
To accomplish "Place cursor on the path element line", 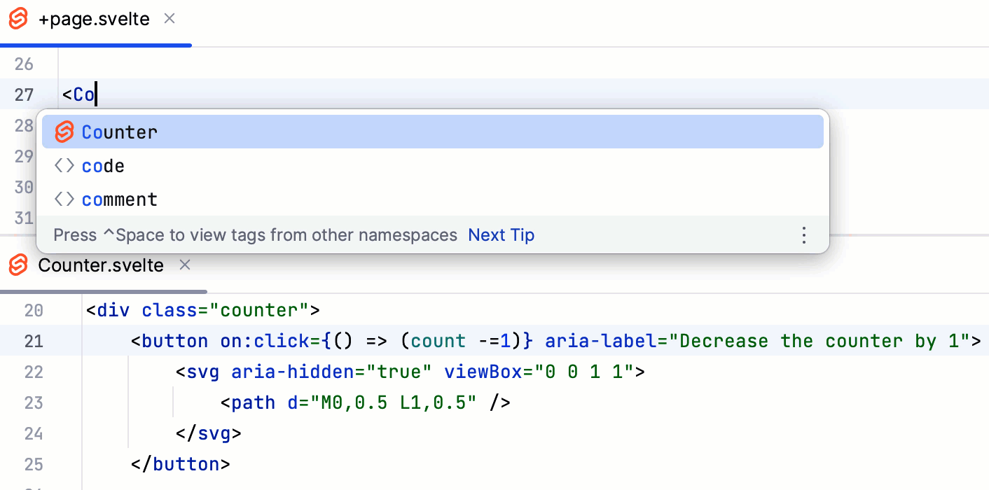I will [x=364, y=402].
